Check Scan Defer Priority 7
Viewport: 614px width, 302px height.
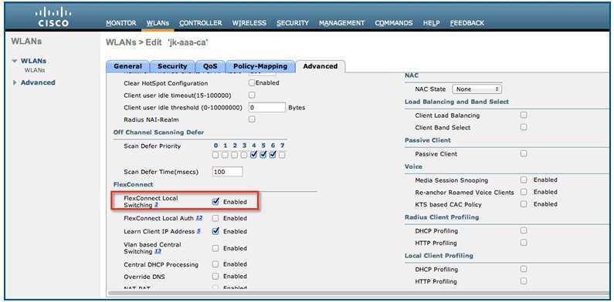(x=282, y=155)
